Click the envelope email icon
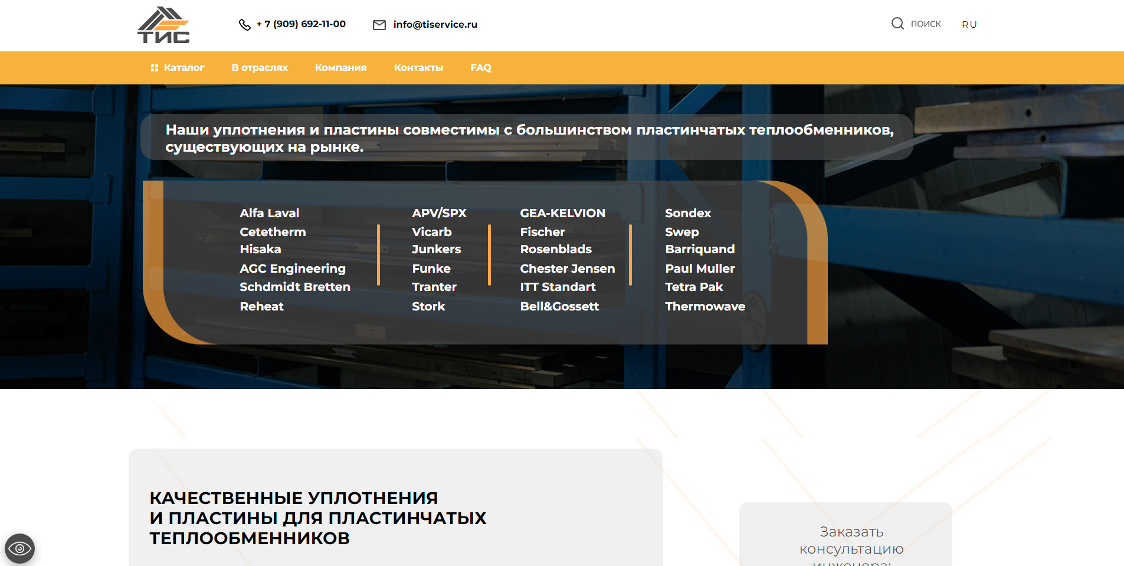The image size is (1124, 566). [379, 25]
